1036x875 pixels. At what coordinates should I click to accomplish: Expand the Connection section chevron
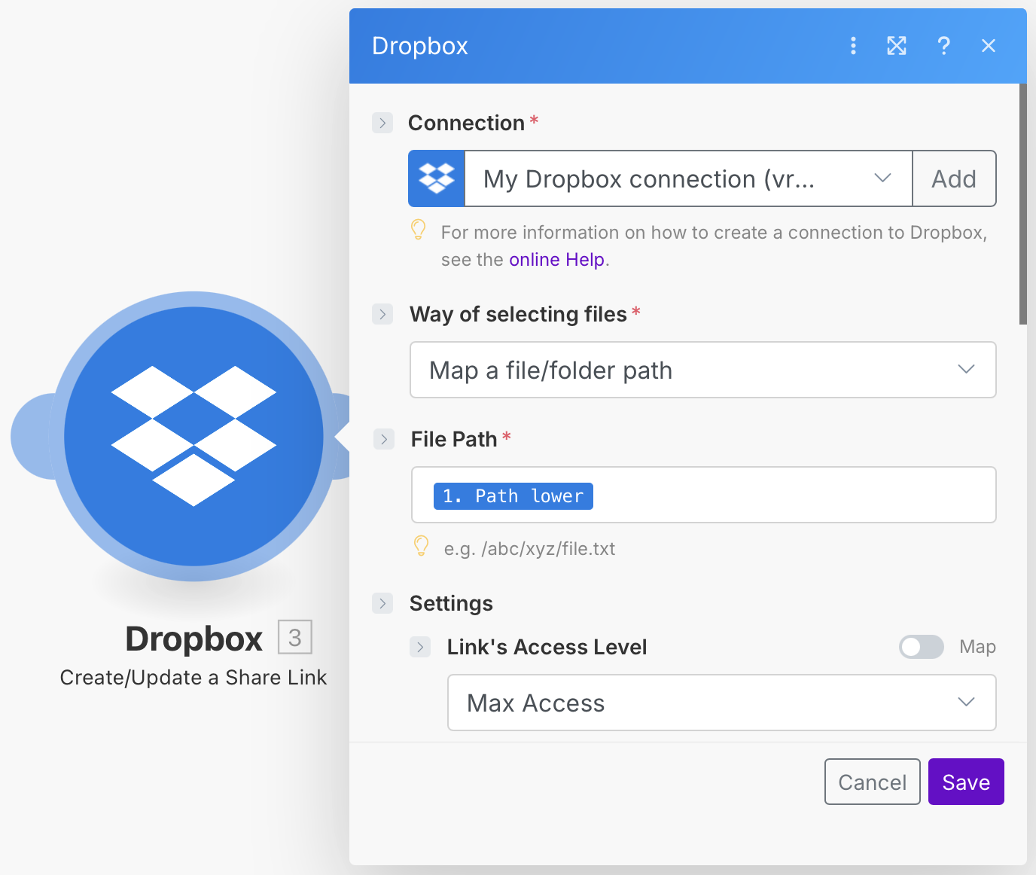[382, 123]
